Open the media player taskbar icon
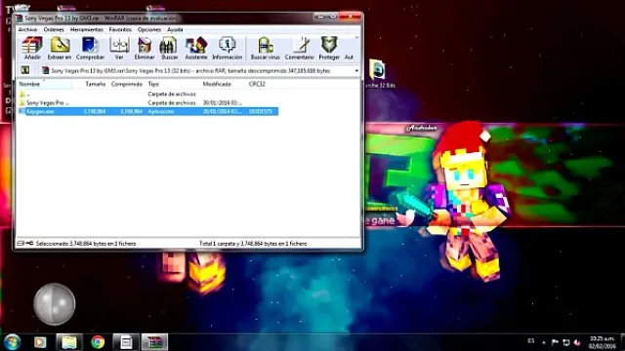 pyautogui.click(x=40, y=342)
